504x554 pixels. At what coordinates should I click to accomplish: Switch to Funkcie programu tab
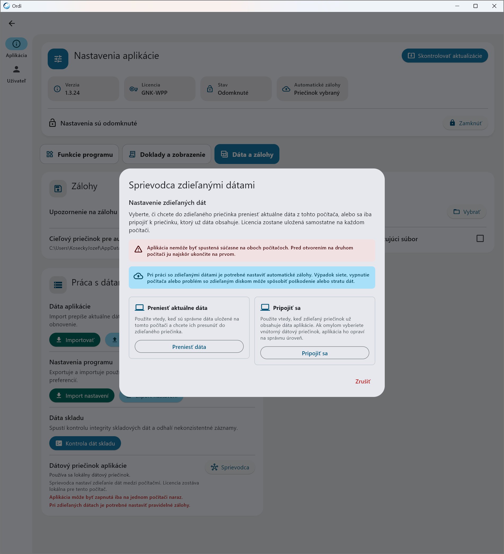(79, 154)
